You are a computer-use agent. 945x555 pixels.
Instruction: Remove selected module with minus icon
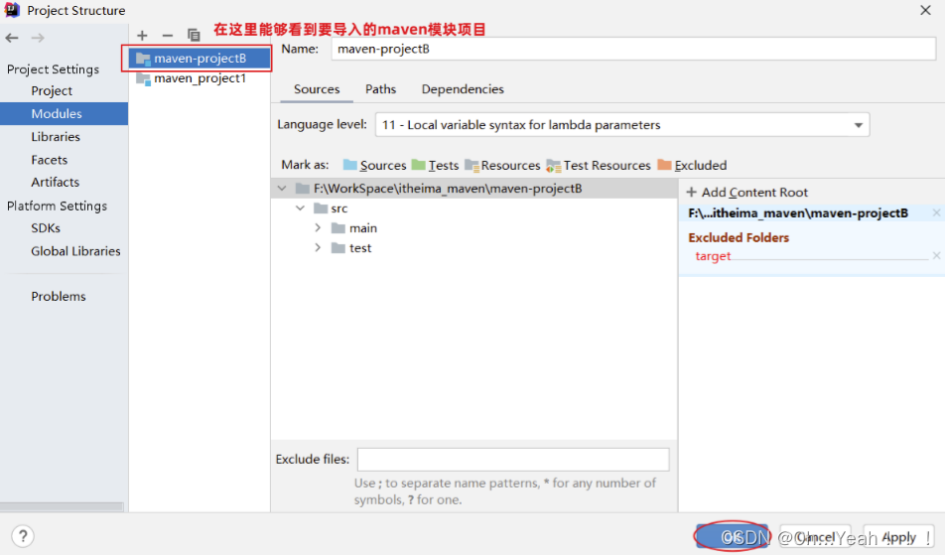(x=168, y=36)
